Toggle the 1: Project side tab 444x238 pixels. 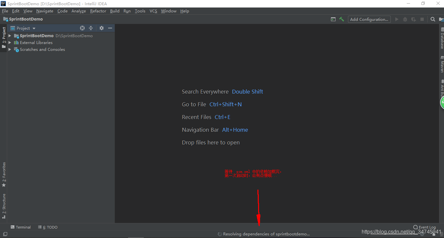tap(4, 37)
